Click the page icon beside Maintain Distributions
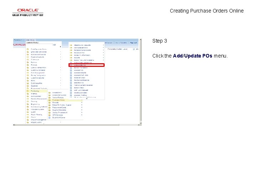 coord(71,80)
